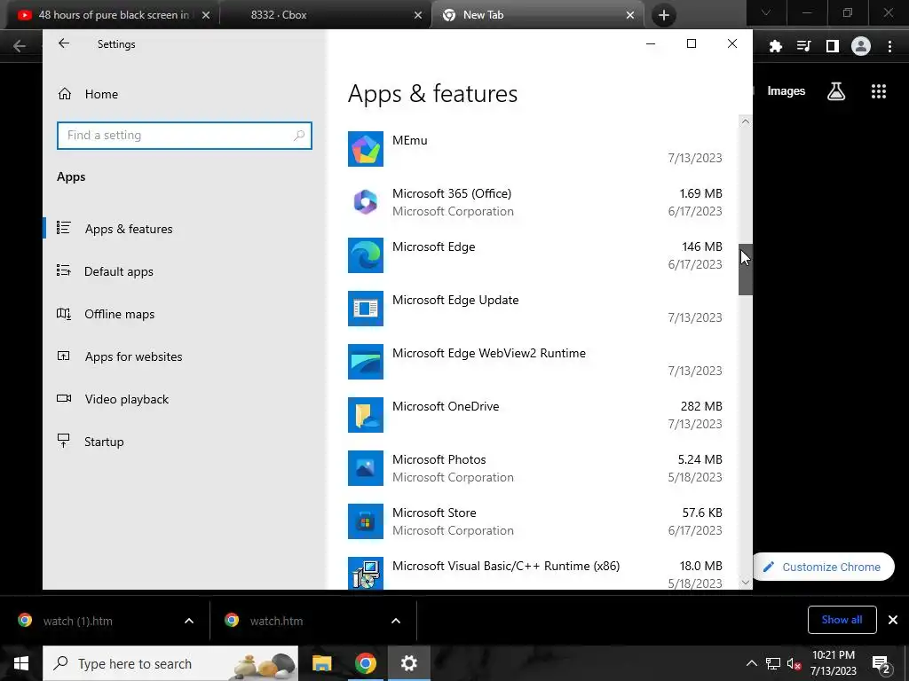909x681 pixels.
Task: Open Chrome extensions puzzle icon
Action: pos(775,46)
